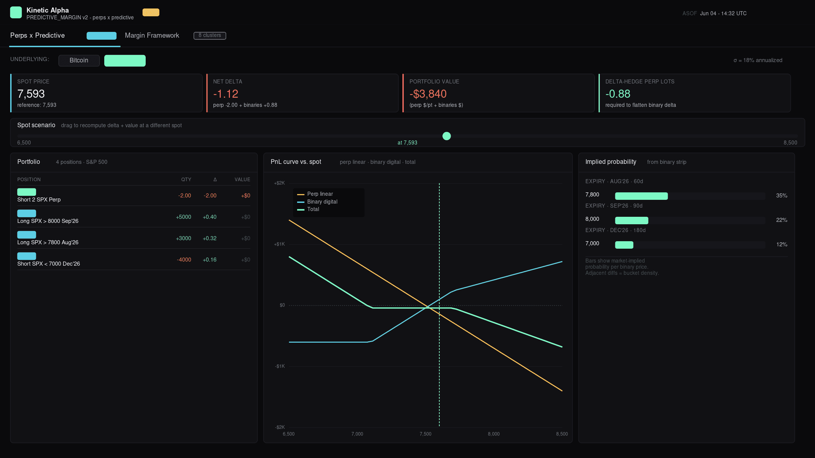The image size is (815, 458).
Task: Click the QTY column header
Action: coord(186,179)
